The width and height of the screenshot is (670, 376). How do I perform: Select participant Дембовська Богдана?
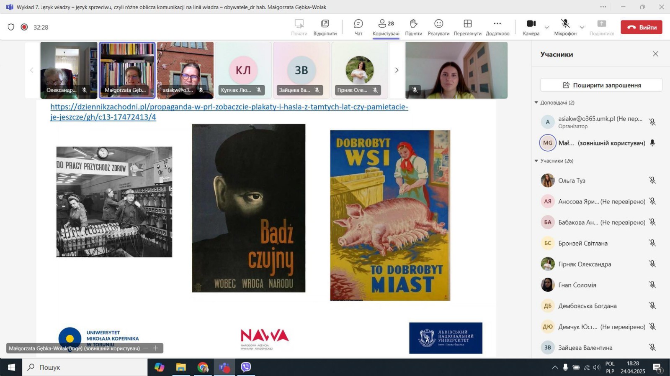tap(599, 306)
